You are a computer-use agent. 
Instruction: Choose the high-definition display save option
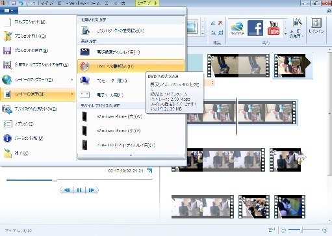tap(131, 52)
